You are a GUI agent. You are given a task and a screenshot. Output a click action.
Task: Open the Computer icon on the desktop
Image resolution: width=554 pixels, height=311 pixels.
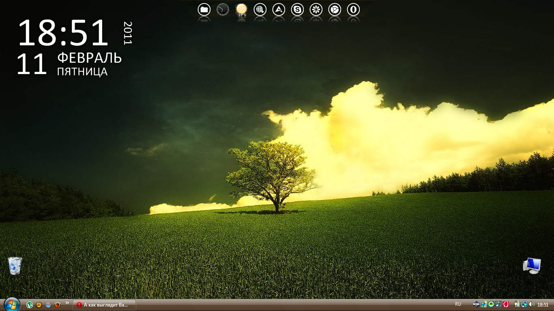click(x=532, y=266)
